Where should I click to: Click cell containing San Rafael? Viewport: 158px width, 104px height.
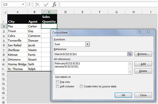(17, 45)
